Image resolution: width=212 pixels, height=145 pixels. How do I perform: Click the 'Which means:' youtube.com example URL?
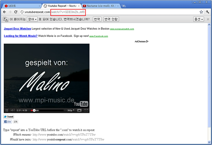[x=64, y=135]
